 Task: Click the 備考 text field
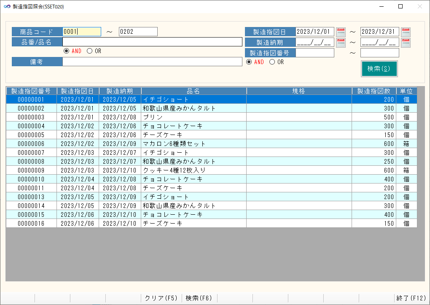click(152, 62)
